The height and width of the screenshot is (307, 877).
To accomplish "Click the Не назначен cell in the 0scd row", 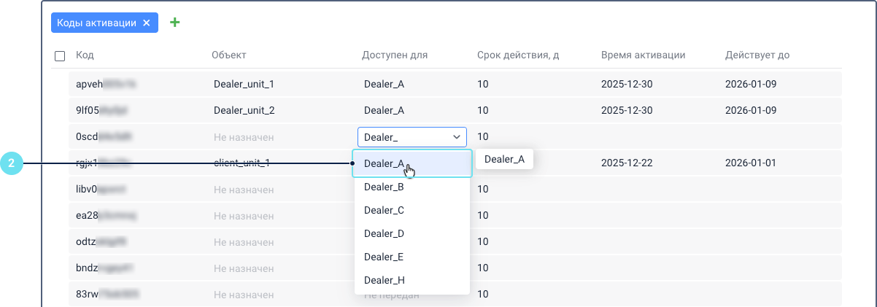I will point(244,136).
